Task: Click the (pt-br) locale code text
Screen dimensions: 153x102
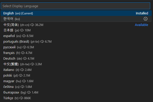Action: [x=35, y=42]
